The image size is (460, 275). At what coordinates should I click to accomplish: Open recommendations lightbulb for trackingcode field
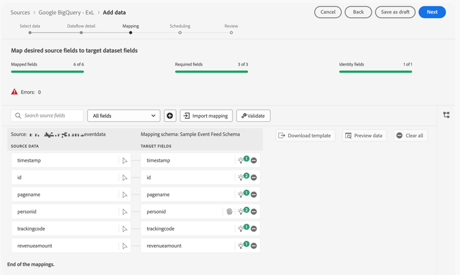(241, 228)
